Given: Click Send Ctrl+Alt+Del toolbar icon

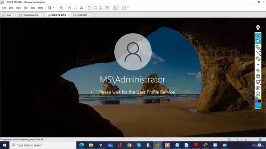Looking at the screenshot, I should 61,8.
